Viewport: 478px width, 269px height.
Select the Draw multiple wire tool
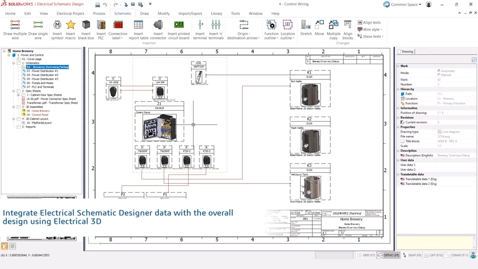[x=15, y=29]
